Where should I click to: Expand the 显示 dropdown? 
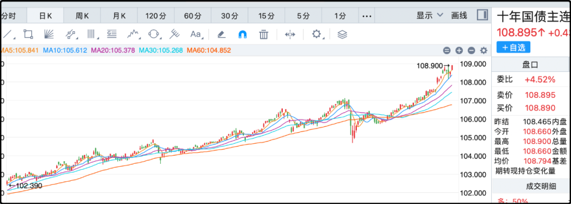430,15
